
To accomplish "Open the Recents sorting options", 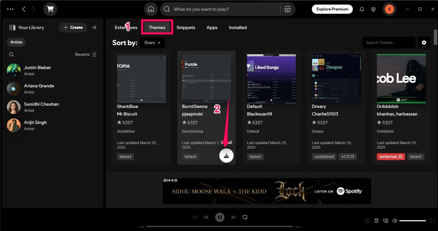I will pos(86,54).
